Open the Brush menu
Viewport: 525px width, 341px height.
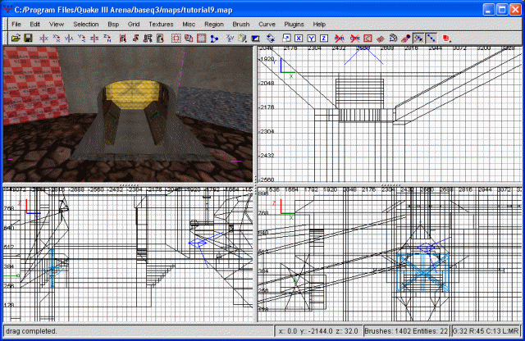(x=240, y=24)
